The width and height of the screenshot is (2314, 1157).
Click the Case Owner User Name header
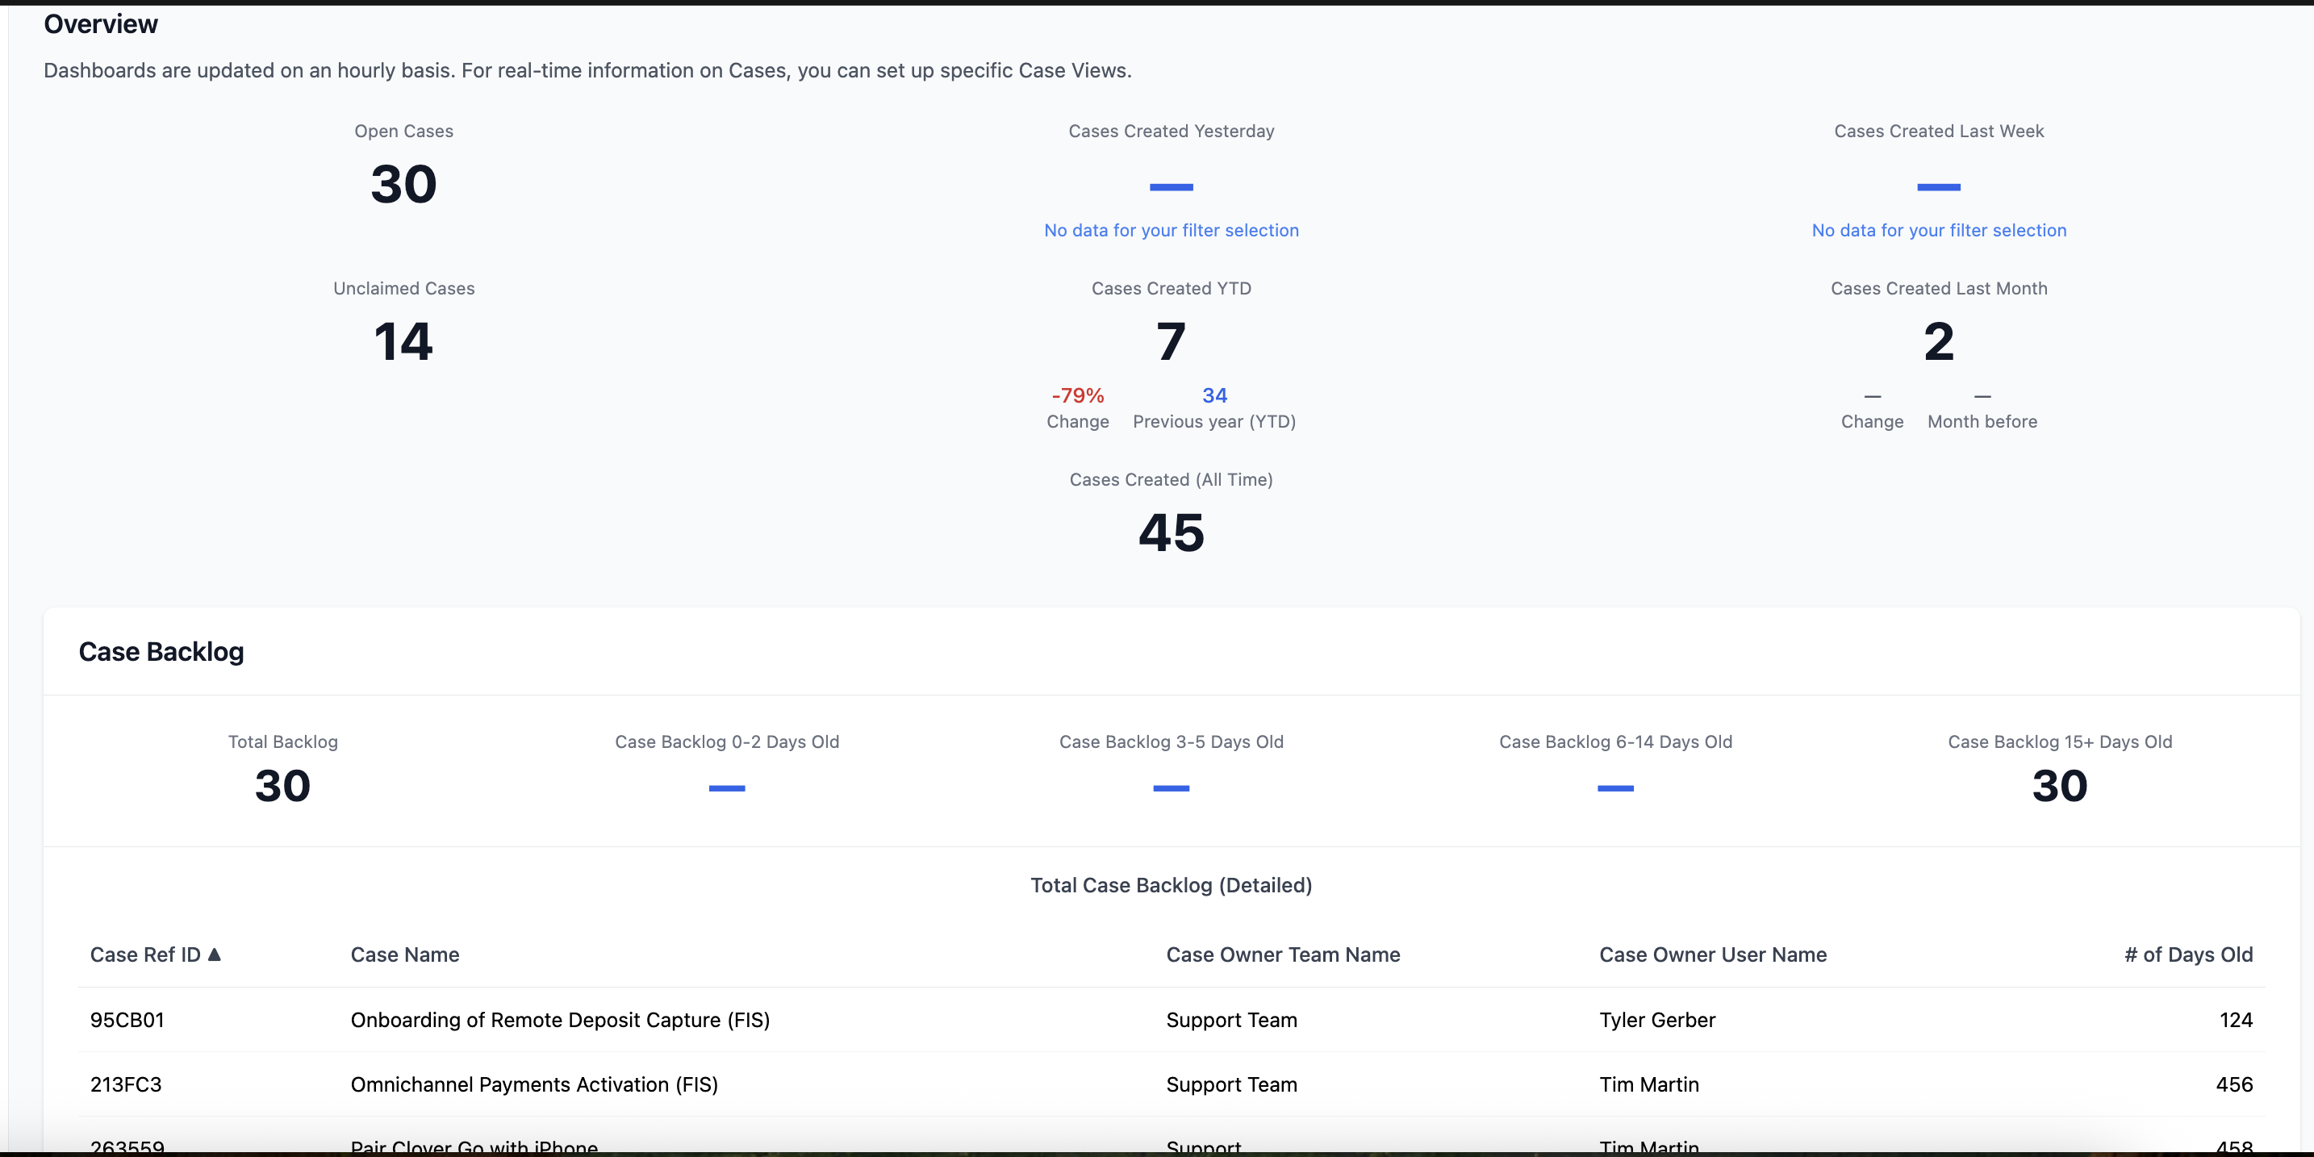1712,954
